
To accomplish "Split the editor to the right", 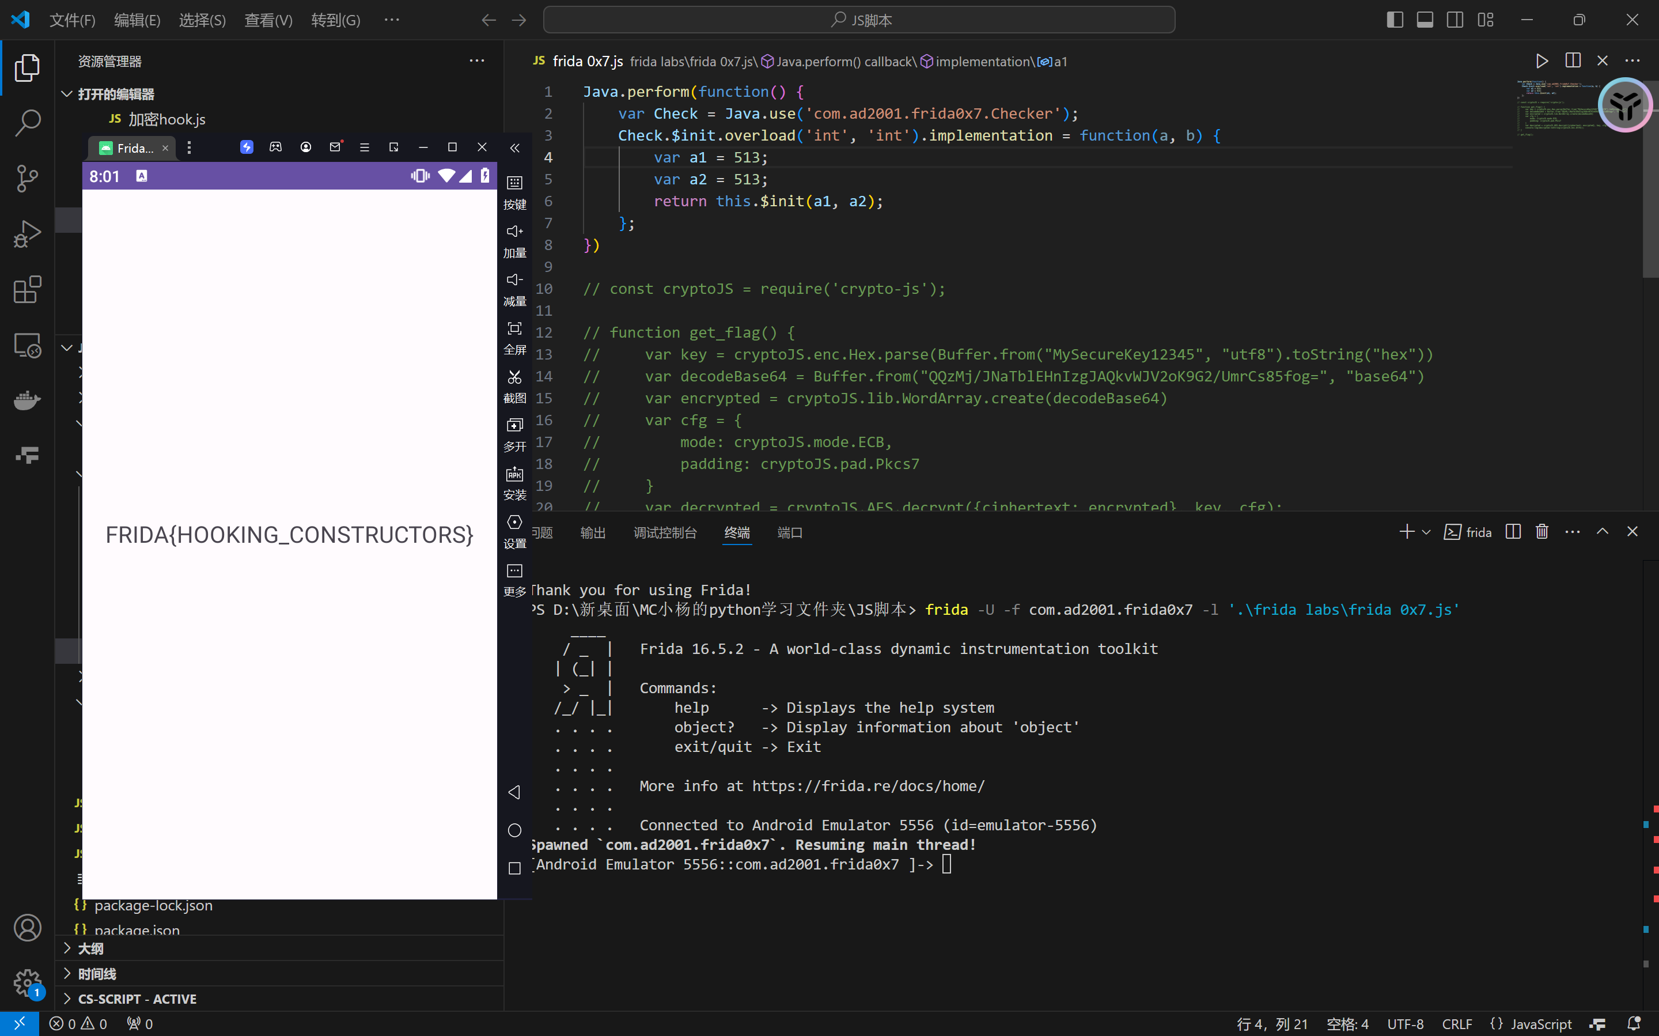I will tap(1573, 61).
